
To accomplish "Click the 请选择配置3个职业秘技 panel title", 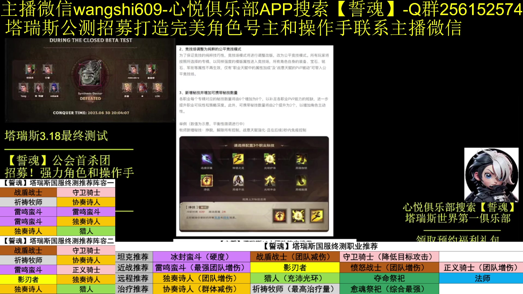I will click(254, 145).
